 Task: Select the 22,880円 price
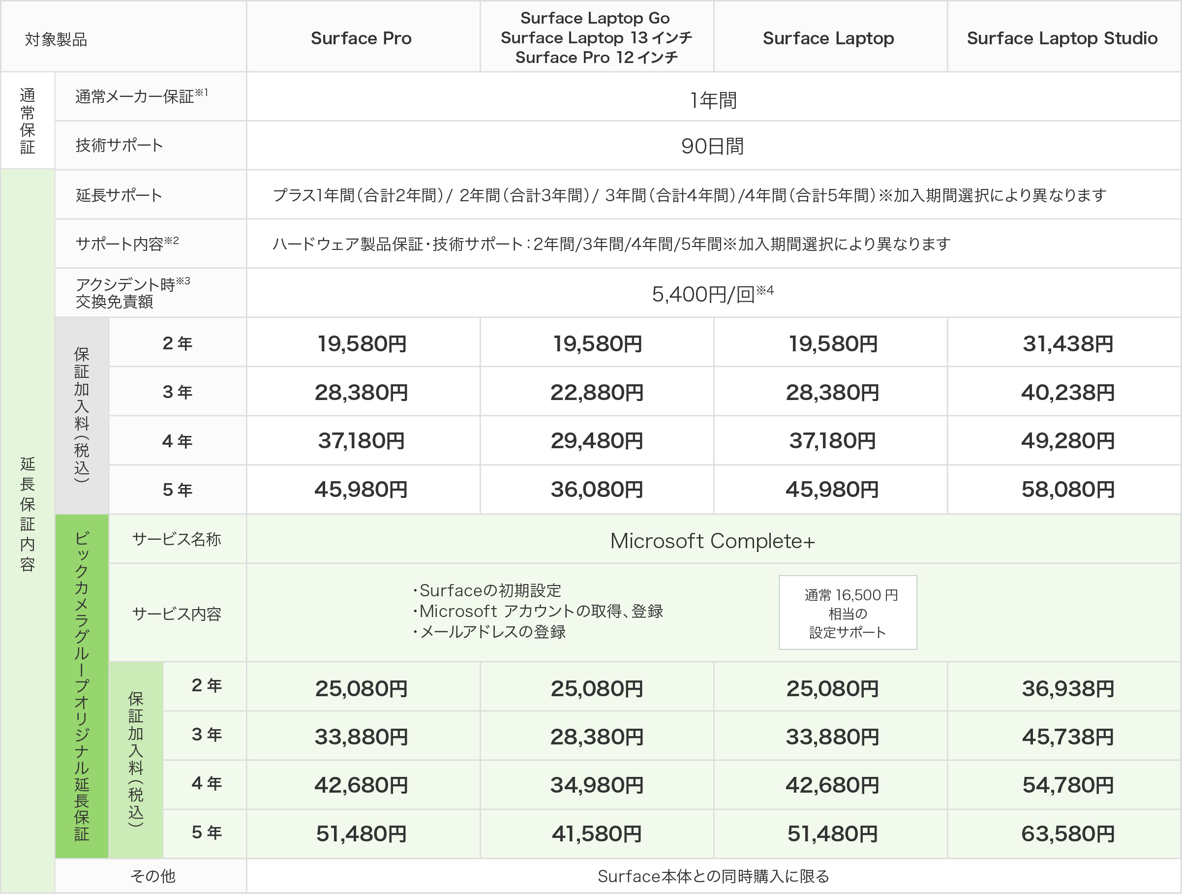(x=597, y=393)
